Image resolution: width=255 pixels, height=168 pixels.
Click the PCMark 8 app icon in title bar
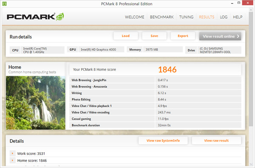tap(4, 3)
